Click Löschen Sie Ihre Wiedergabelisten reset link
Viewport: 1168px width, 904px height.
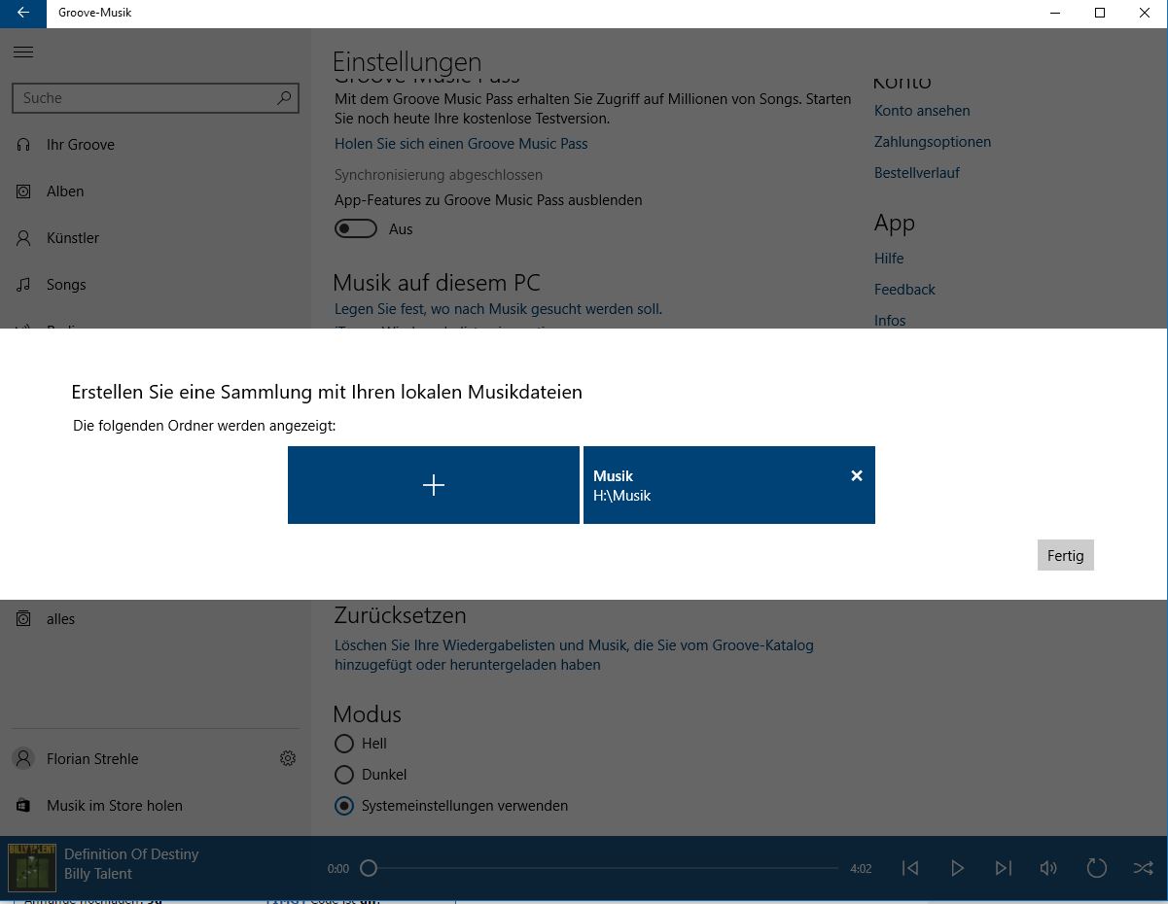click(x=574, y=654)
